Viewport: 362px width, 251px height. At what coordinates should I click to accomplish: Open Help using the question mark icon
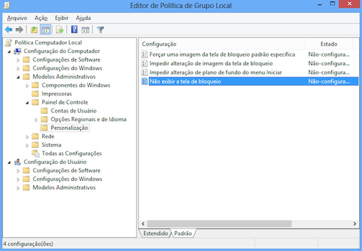[x=74, y=29]
